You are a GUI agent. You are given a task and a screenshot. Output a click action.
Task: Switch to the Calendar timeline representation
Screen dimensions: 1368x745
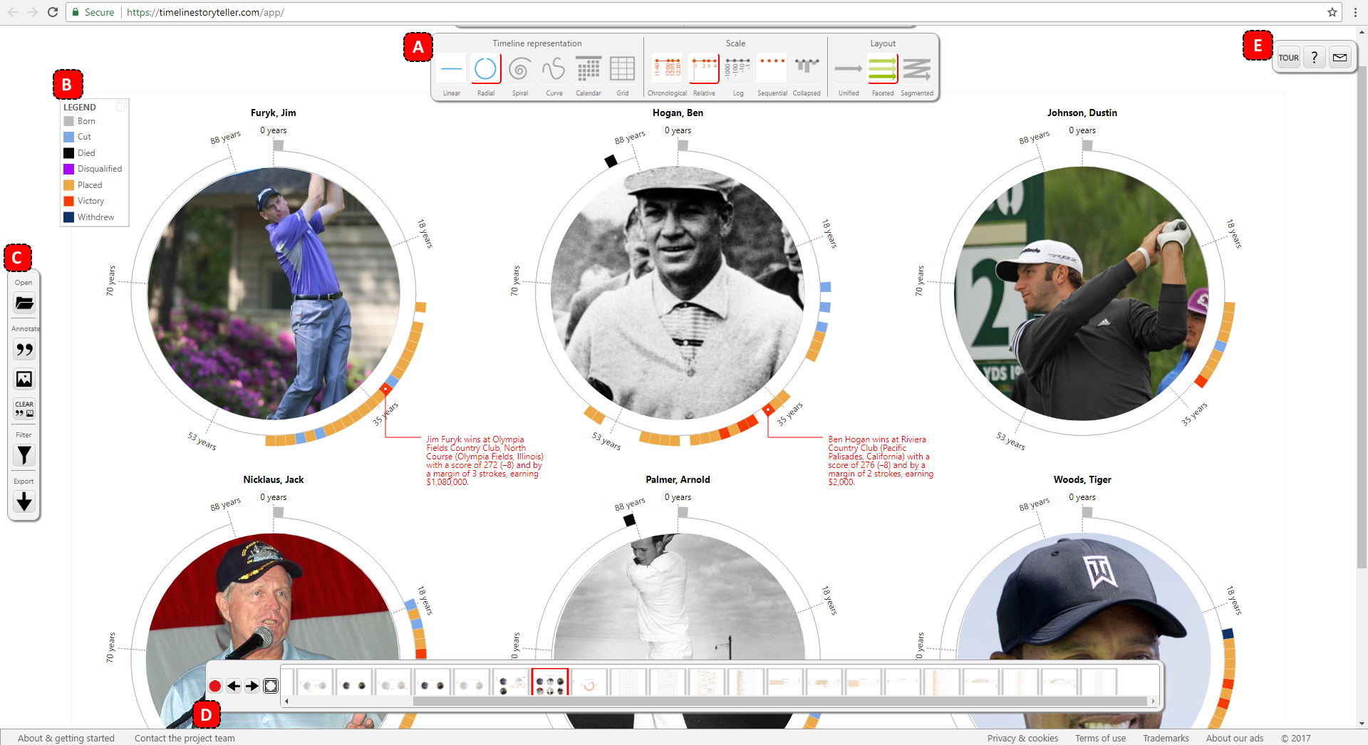pos(589,69)
